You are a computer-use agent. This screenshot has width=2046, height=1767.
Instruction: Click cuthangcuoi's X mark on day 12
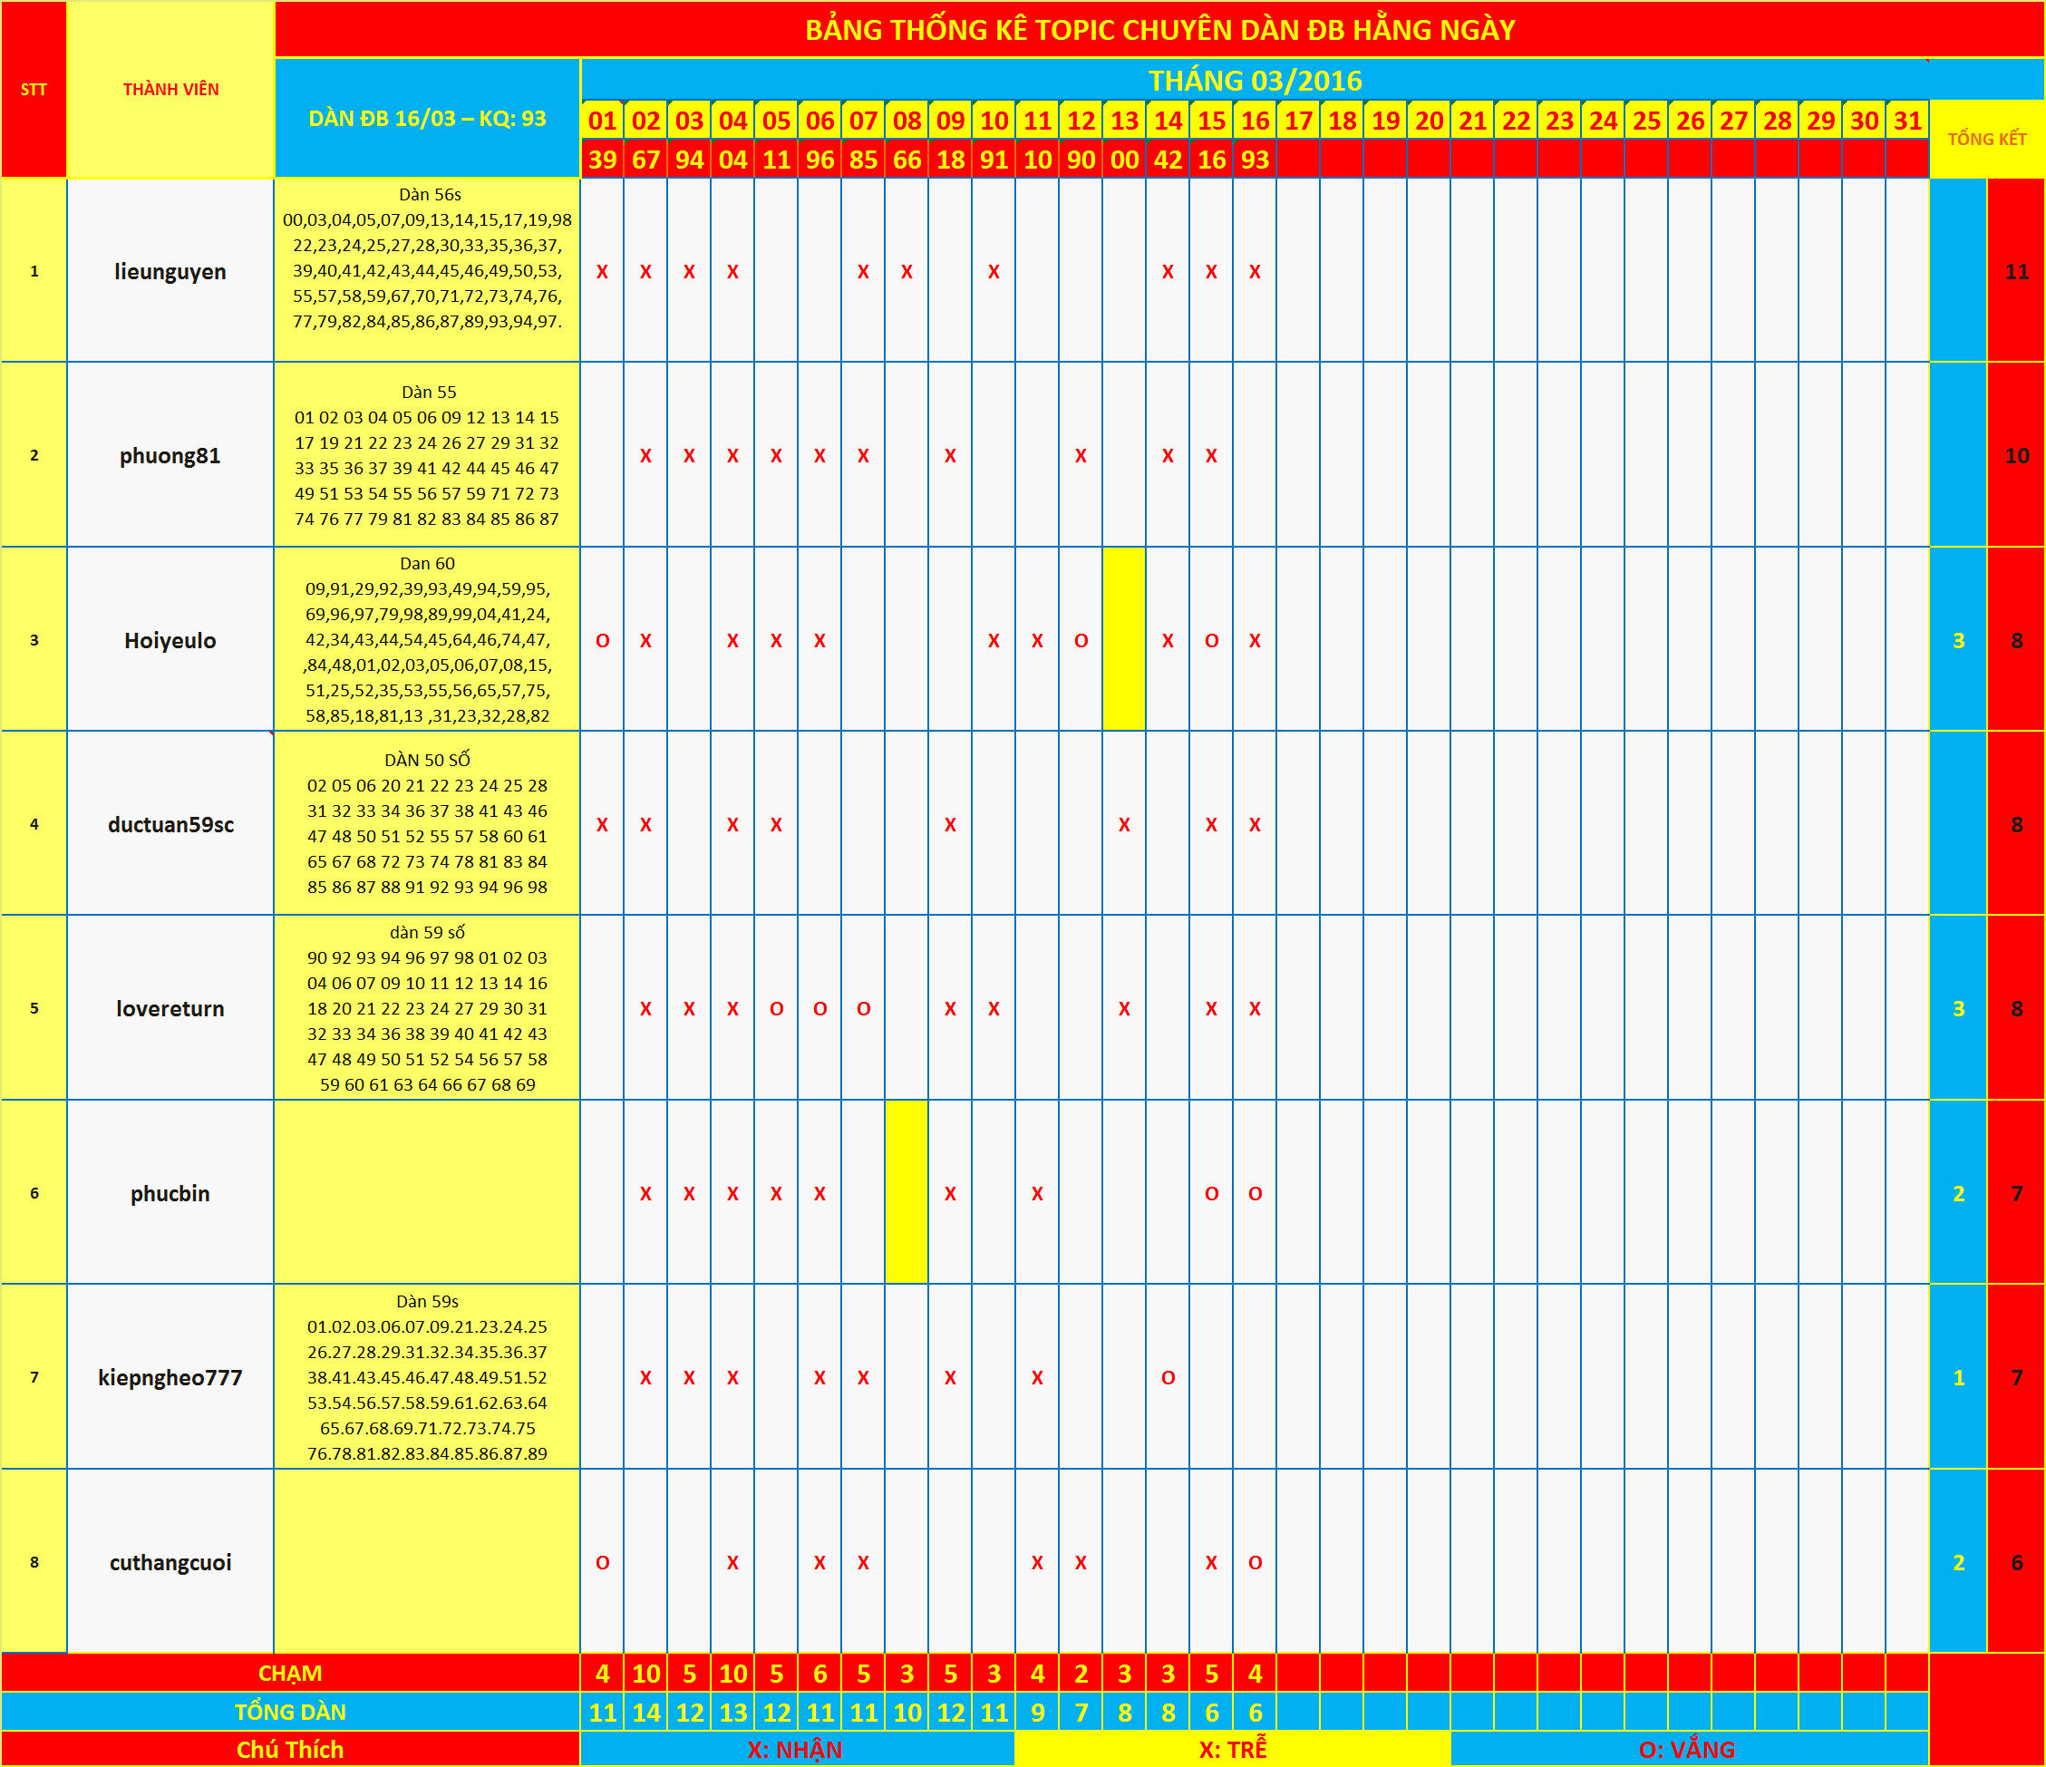[1081, 1561]
